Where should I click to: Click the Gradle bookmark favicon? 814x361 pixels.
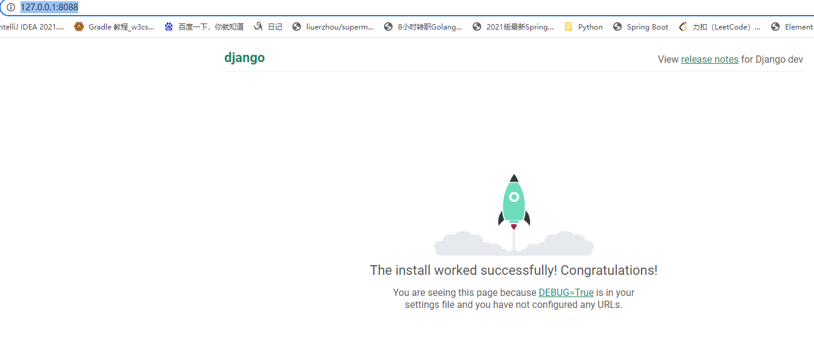79,27
